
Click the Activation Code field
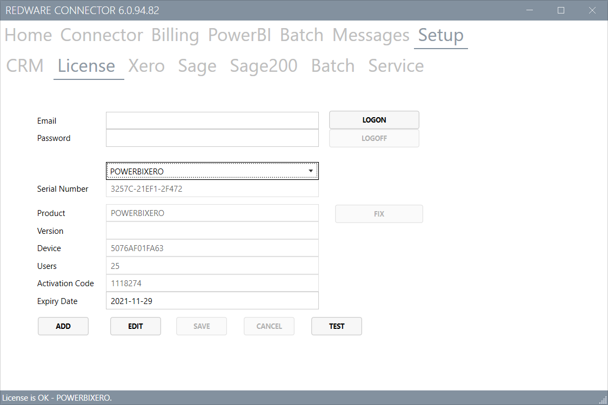pos(212,283)
